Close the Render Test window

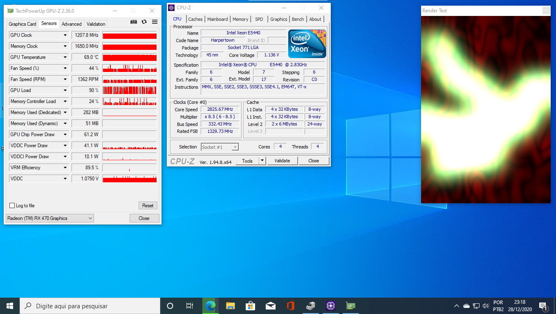point(546,11)
